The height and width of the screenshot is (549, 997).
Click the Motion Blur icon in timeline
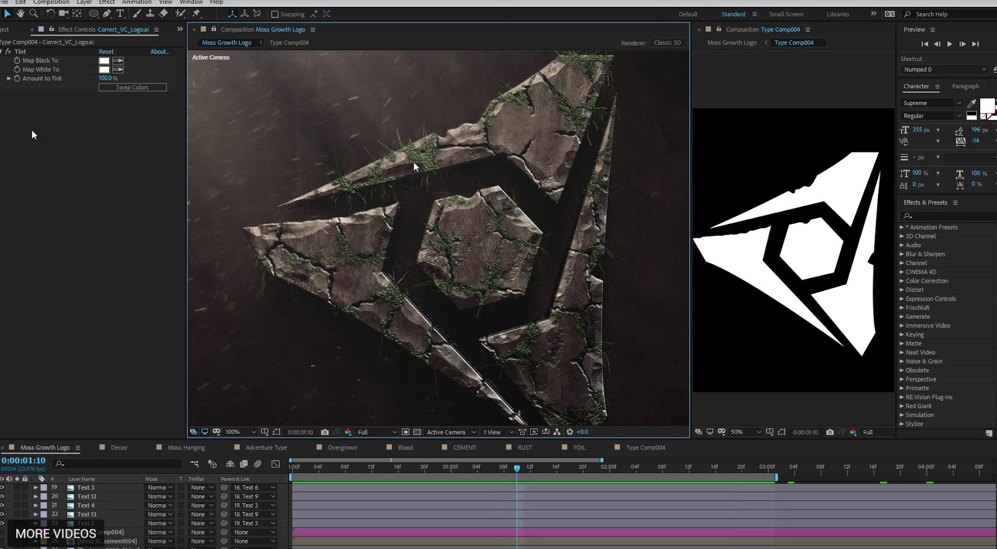point(257,464)
